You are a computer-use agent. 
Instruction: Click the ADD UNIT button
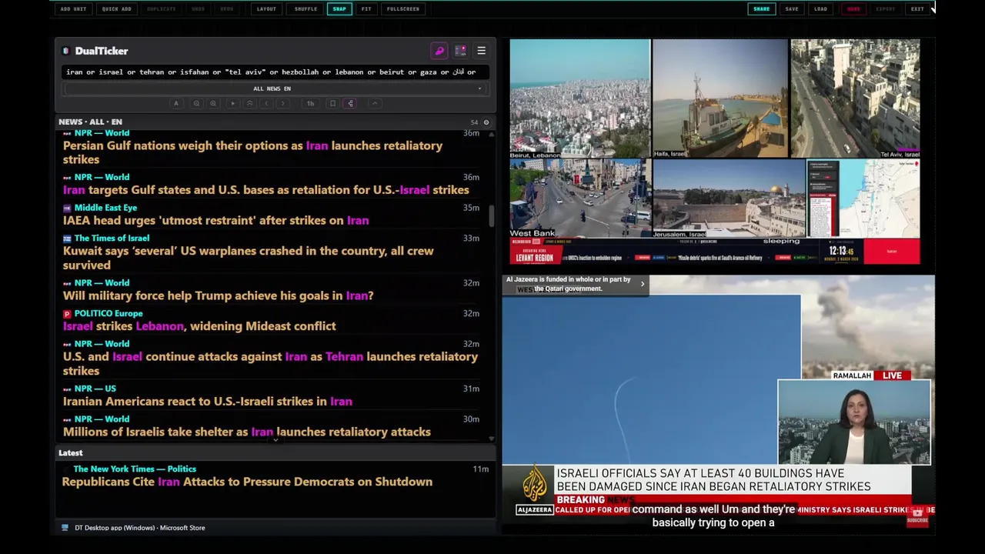click(x=73, y=9)
